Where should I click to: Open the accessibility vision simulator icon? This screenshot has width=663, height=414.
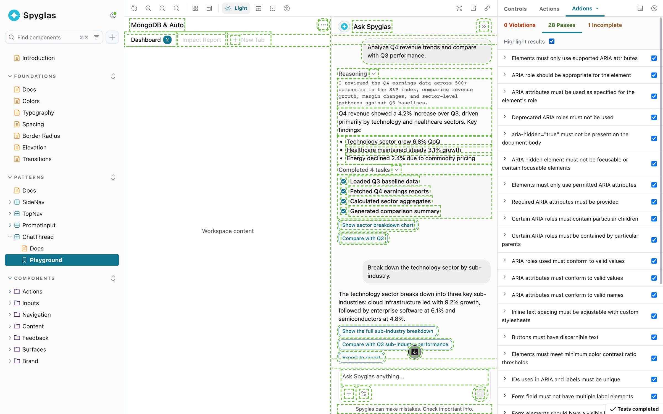pyautogui.click(x=287, y=8)
